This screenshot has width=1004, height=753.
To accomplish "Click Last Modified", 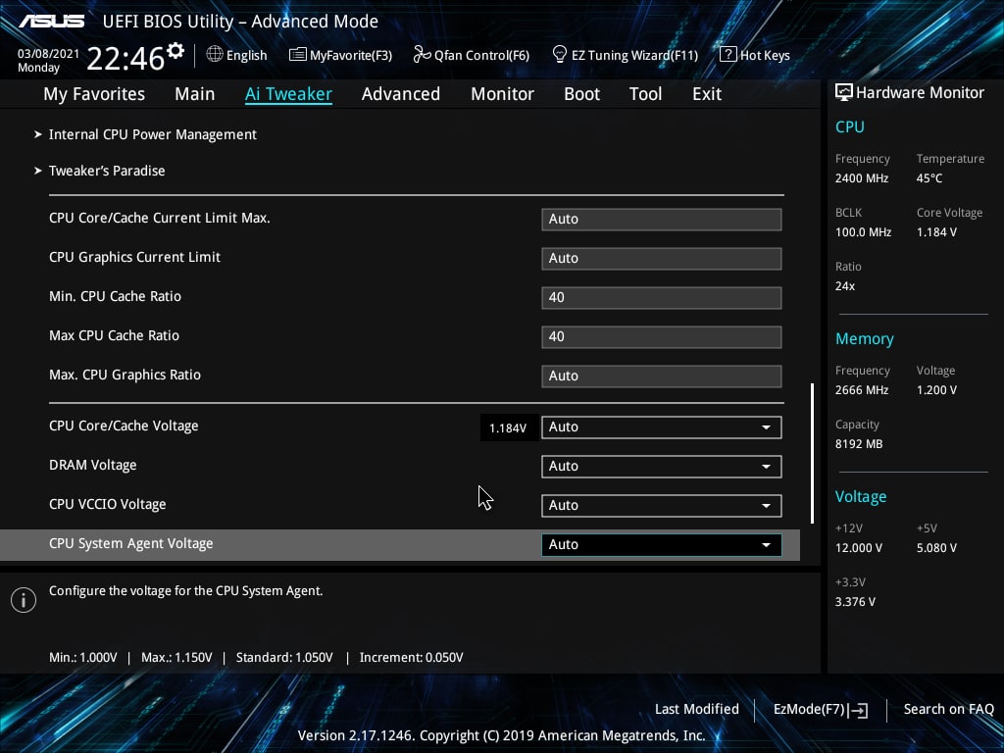I will [x=697, y=709].
